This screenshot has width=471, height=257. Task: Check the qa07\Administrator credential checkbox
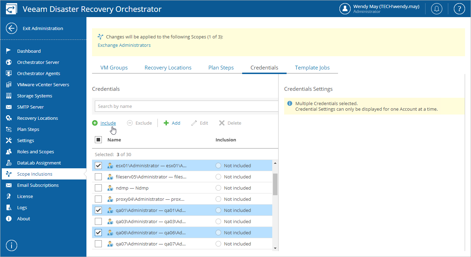pos(98,244)
